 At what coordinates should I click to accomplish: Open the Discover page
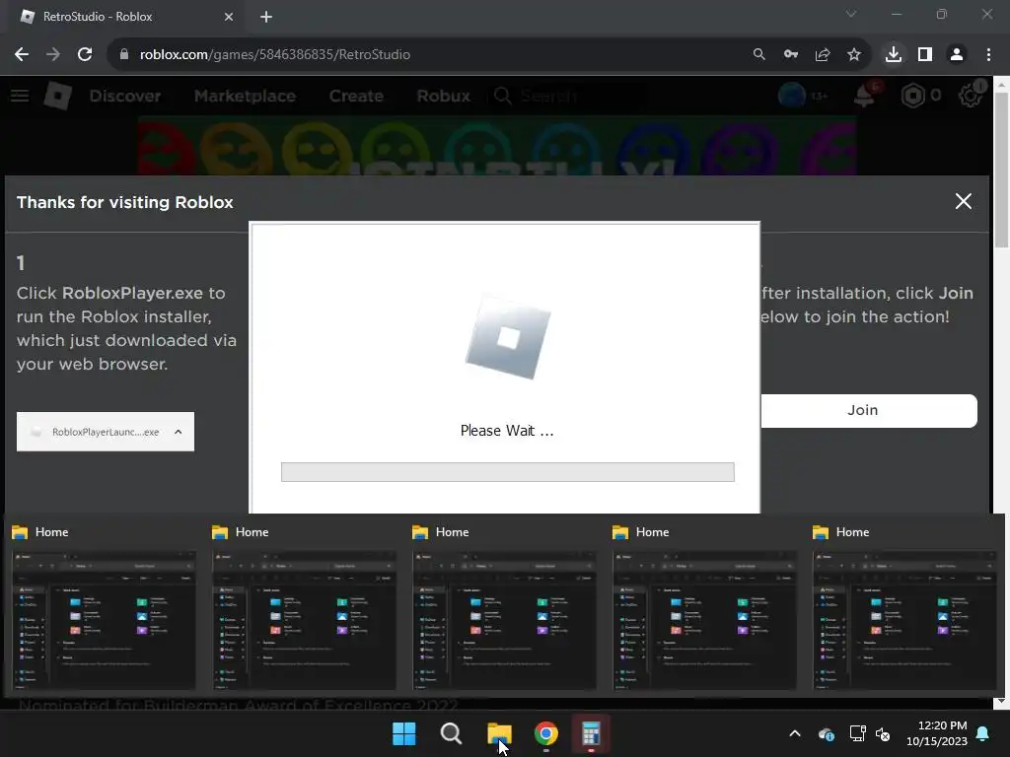[125, 96]
